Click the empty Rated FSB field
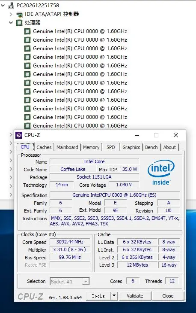 [x=70, y=265]
